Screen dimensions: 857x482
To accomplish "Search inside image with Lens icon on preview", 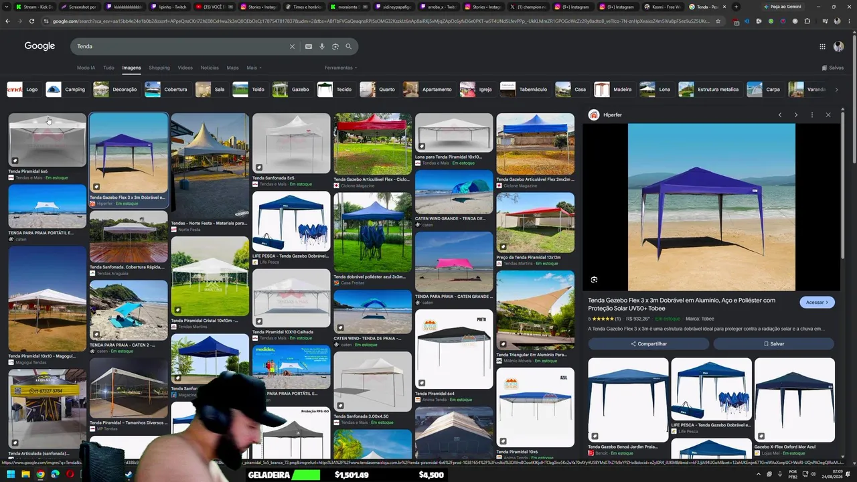I will (x=594, y=279).
